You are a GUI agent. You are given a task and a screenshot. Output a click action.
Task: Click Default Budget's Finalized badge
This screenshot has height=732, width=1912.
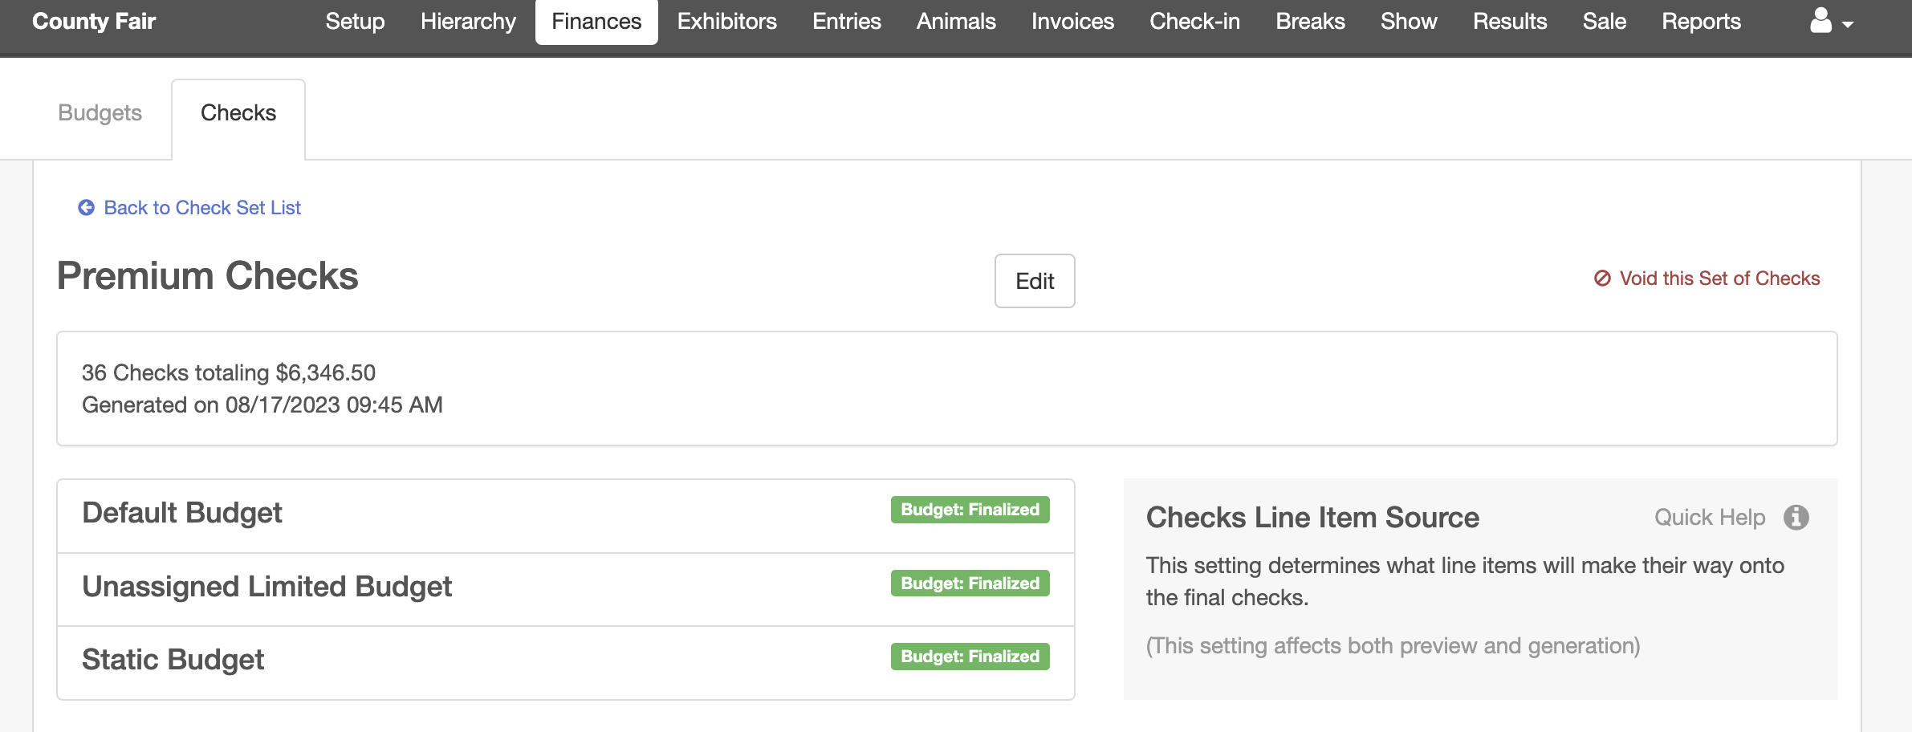970,510
